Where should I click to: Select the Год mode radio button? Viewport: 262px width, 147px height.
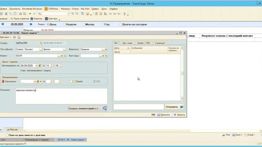point(103,24)
